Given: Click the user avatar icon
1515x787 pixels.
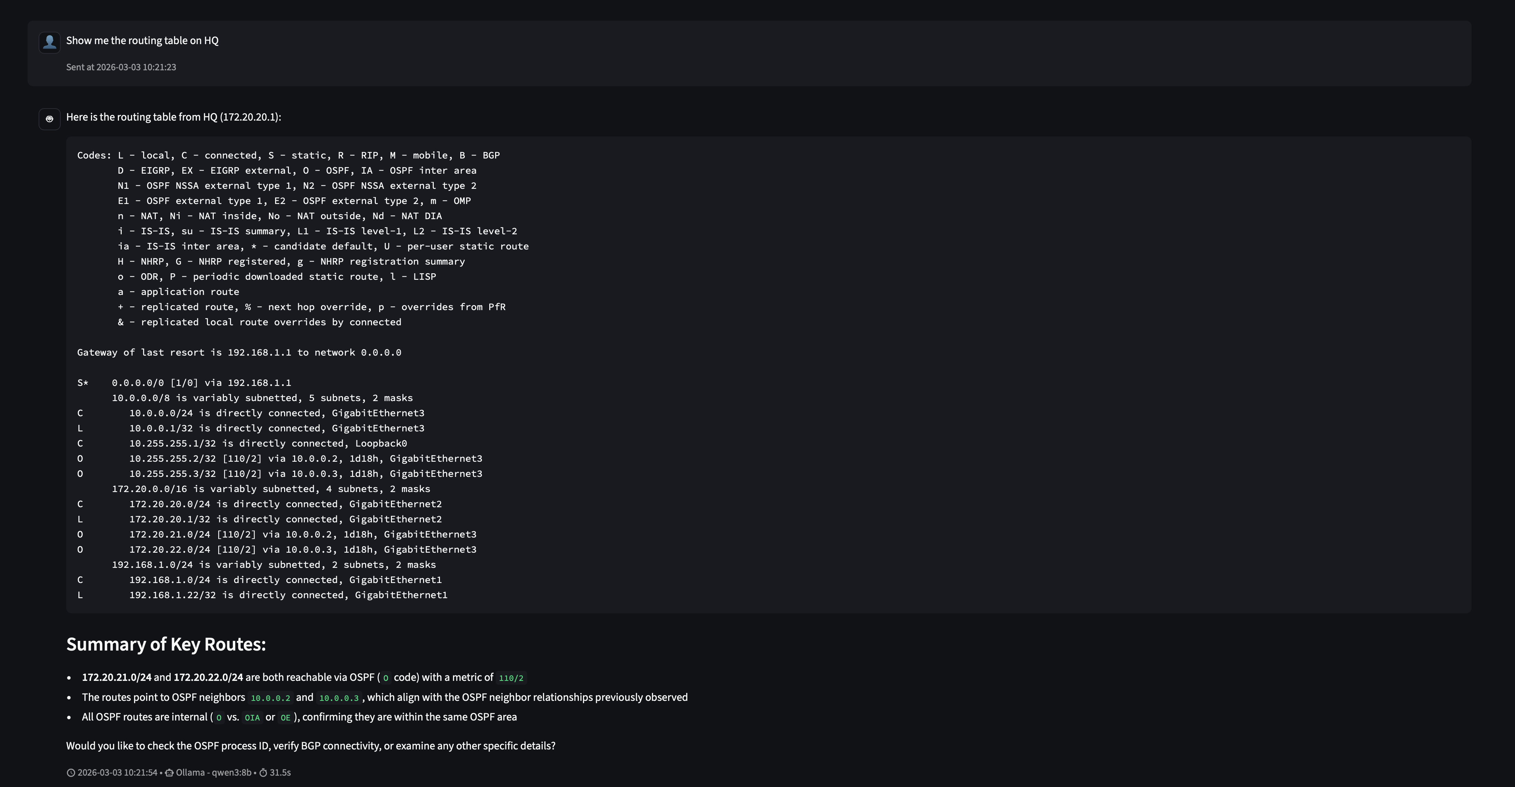Looking at the screenshot, I should tap(49, 42).
